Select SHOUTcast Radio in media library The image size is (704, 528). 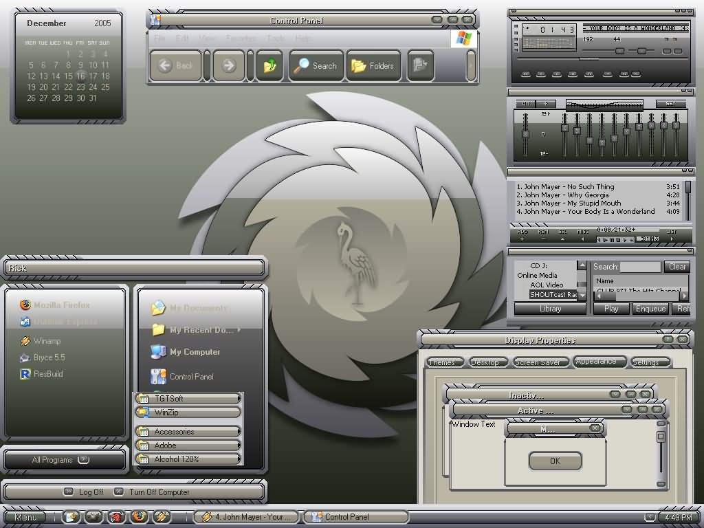[553, 294]
